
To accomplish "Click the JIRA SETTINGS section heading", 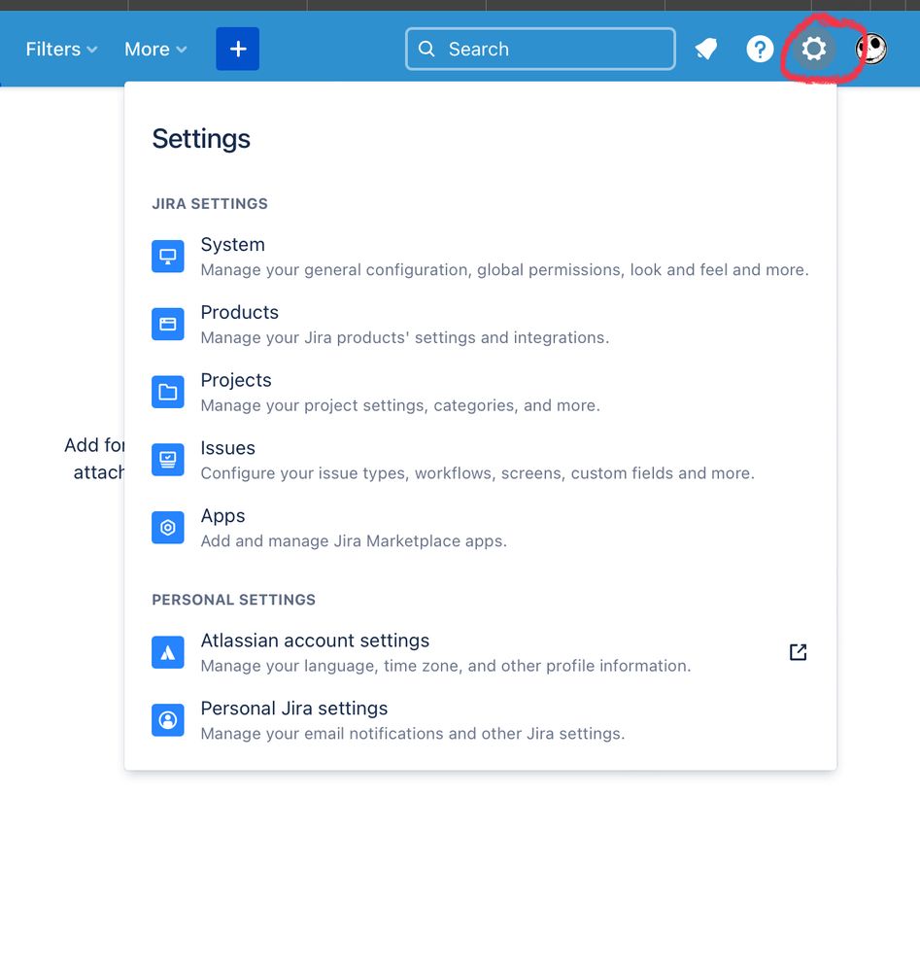I will [x=210, y=204].
